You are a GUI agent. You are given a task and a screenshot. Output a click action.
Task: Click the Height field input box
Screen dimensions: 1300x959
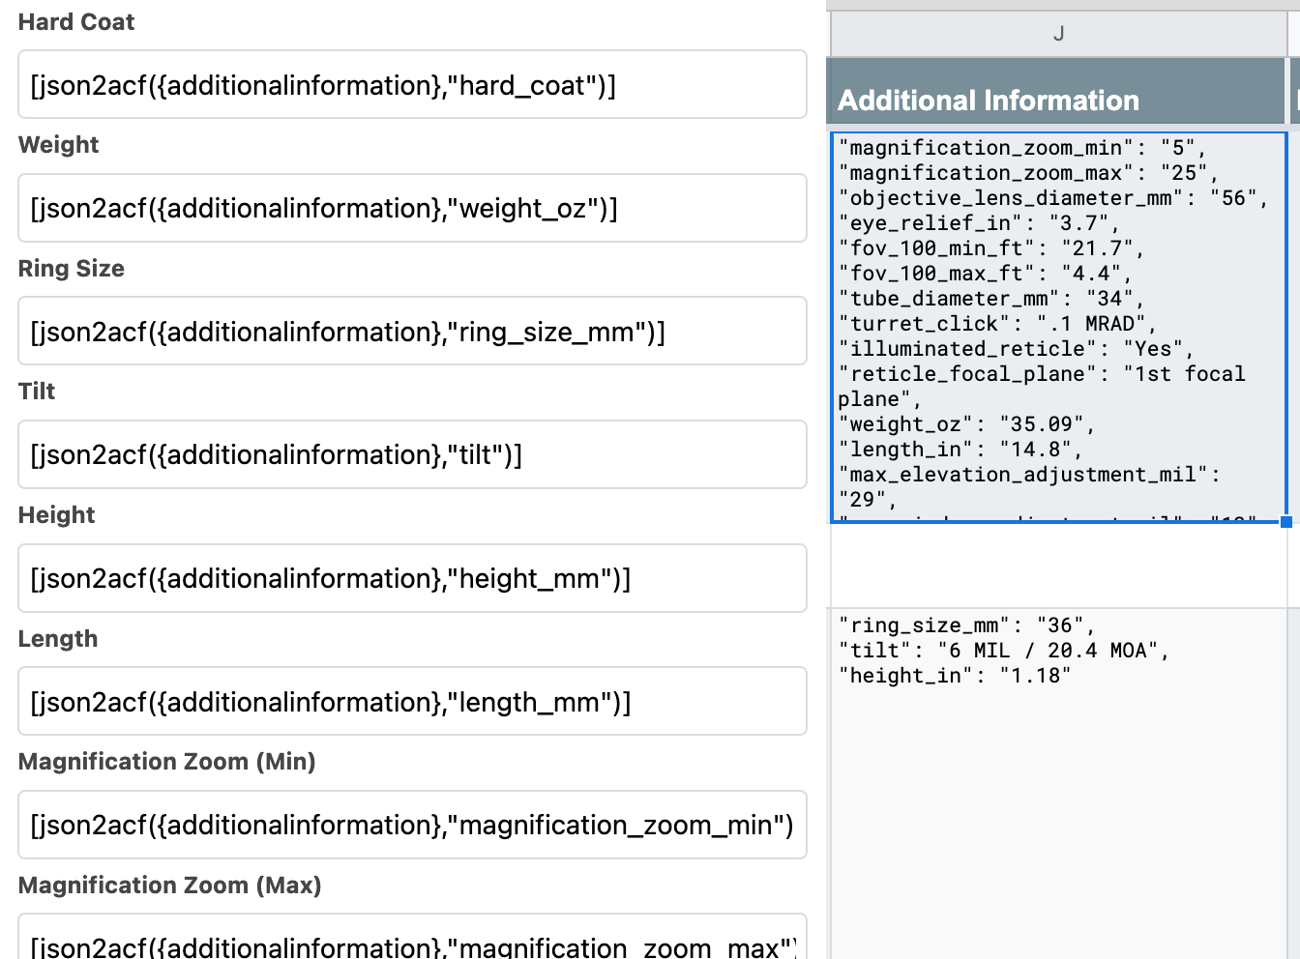point(412,578)
